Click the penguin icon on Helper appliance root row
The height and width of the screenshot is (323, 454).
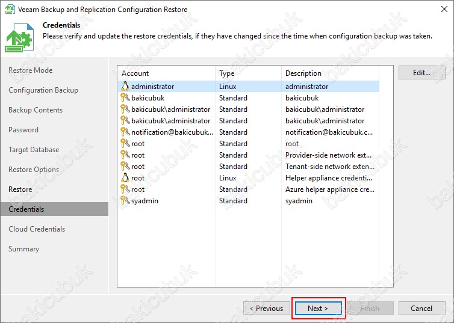click(x=125, y=178)
